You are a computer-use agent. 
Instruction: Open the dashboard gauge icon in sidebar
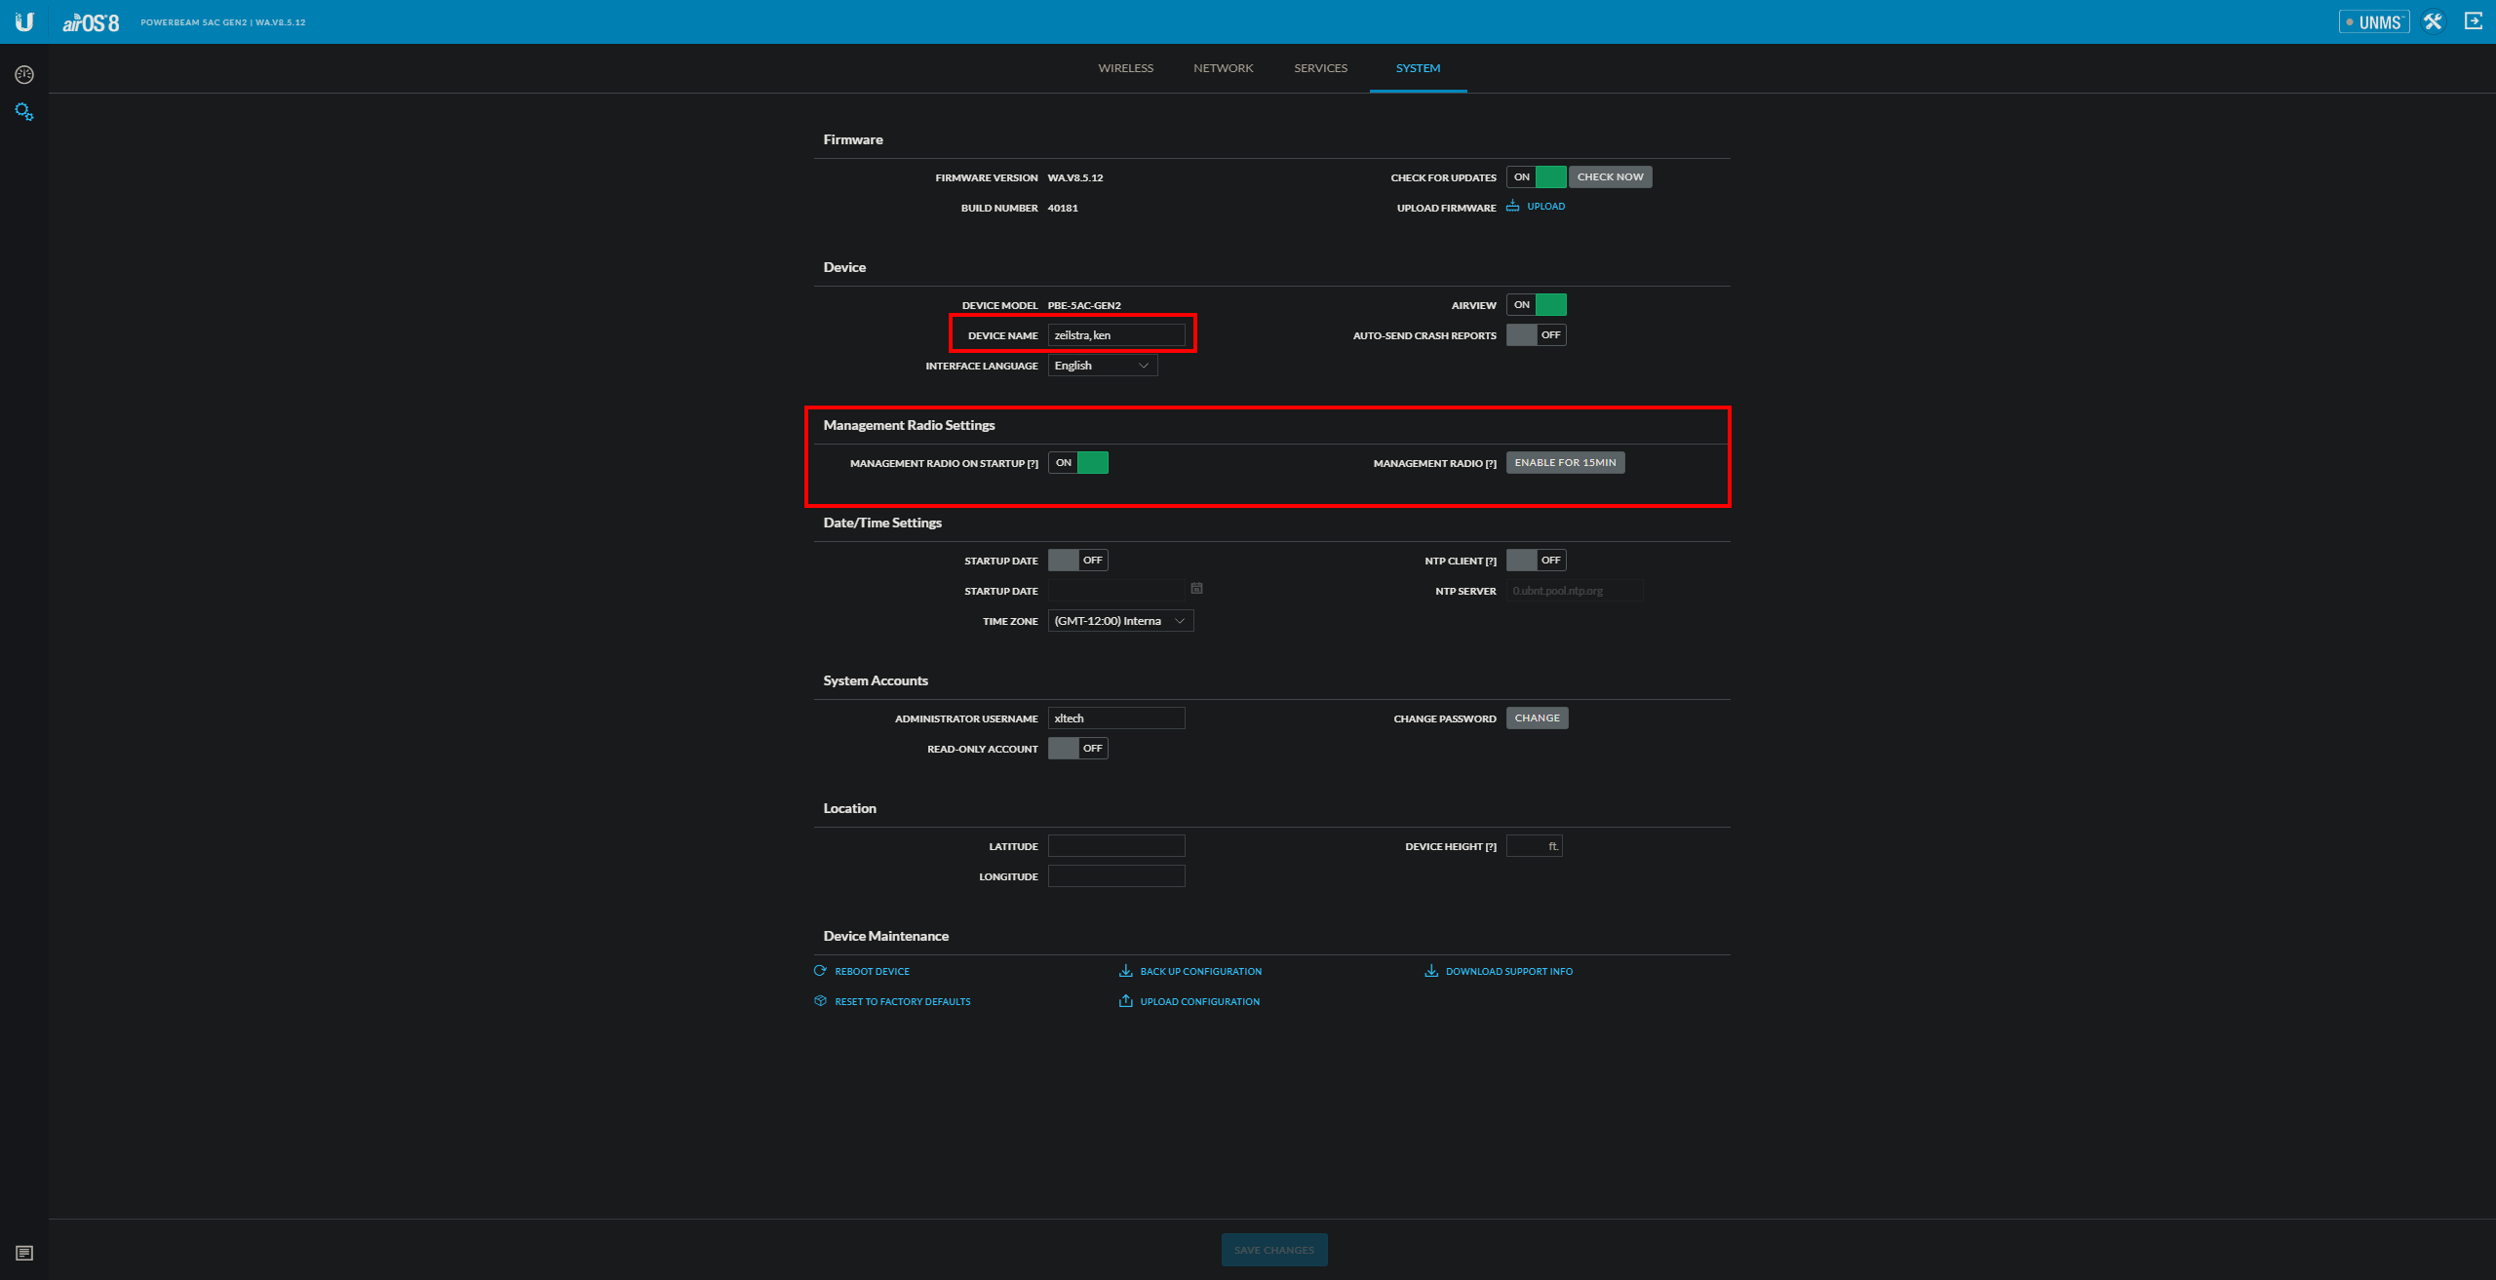click(24, 75)
